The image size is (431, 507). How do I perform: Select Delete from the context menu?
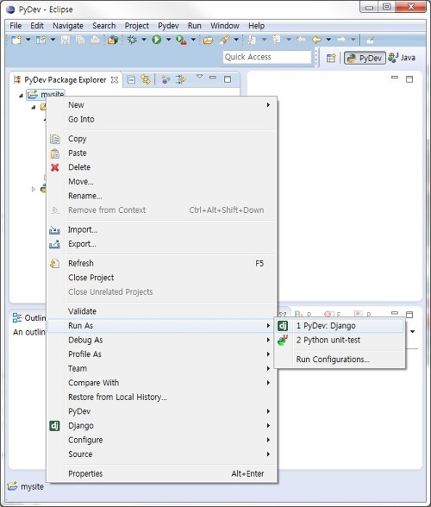(162, 167)
